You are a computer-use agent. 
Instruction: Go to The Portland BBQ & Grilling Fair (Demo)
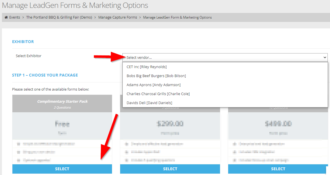click(59, 17)
